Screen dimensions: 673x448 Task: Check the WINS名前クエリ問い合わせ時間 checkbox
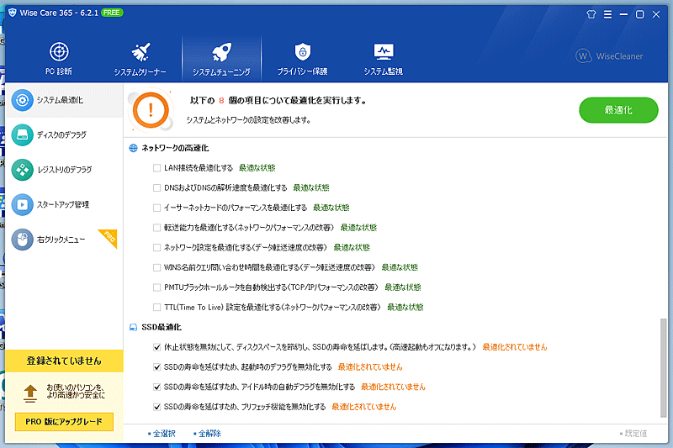[x=156, y=267]
